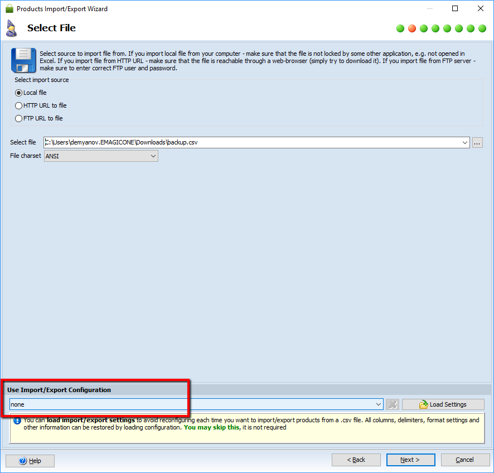Click the delete configuration X icon
Image resolution: width=494 pixels, height=473 pixels.
tap(393, 404)
